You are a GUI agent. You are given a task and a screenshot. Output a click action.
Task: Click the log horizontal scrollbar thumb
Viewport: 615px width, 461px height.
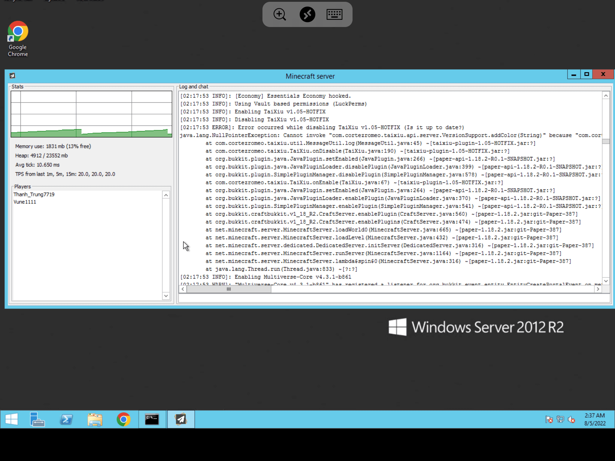point(229,289)
